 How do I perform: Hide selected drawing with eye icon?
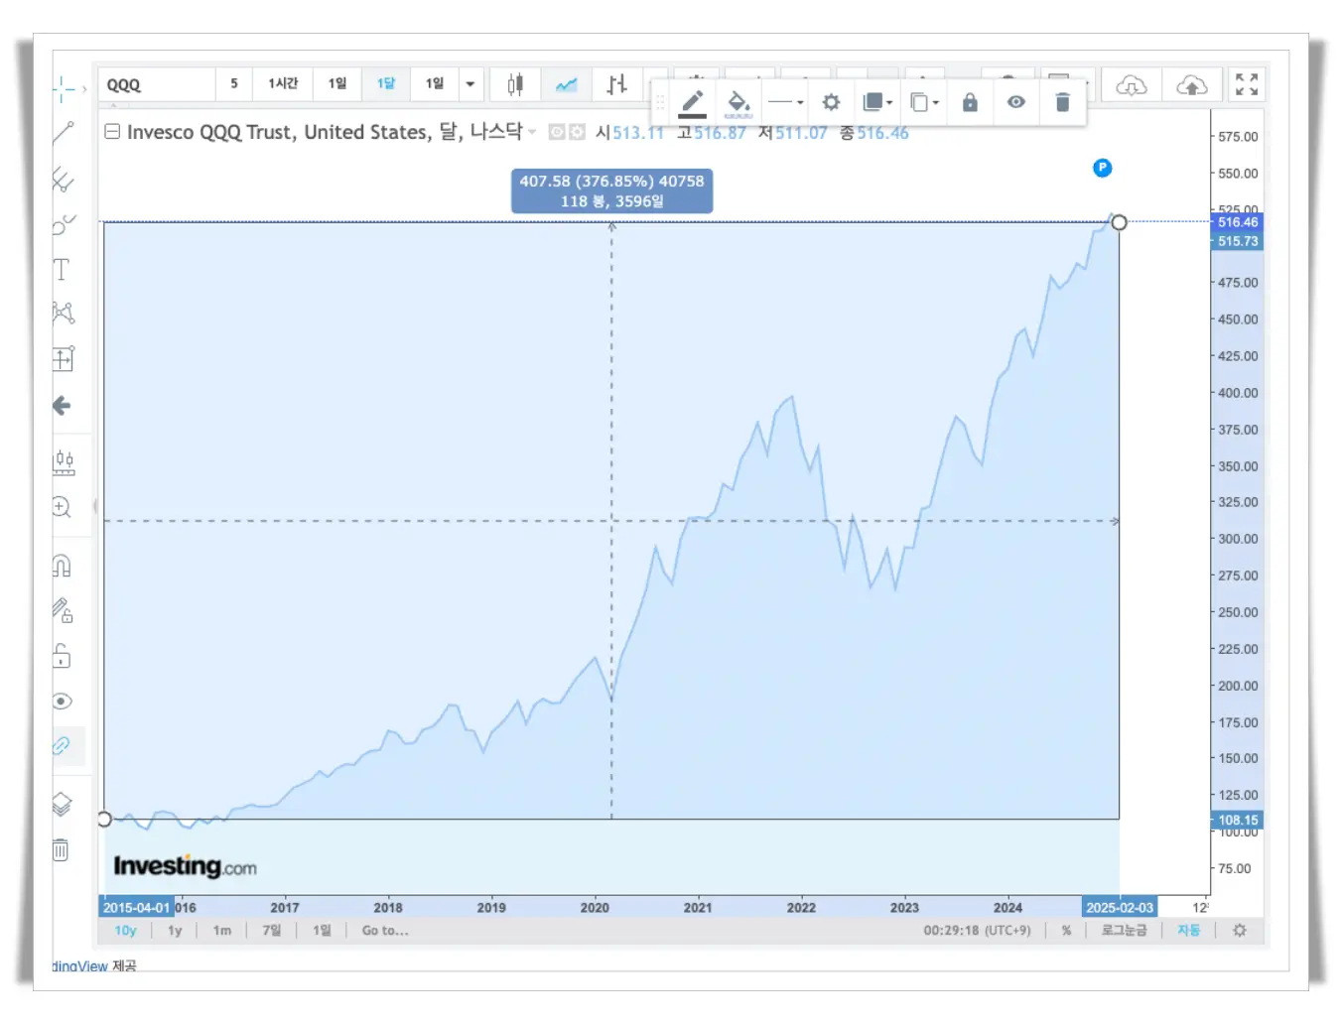[1016, 102]
